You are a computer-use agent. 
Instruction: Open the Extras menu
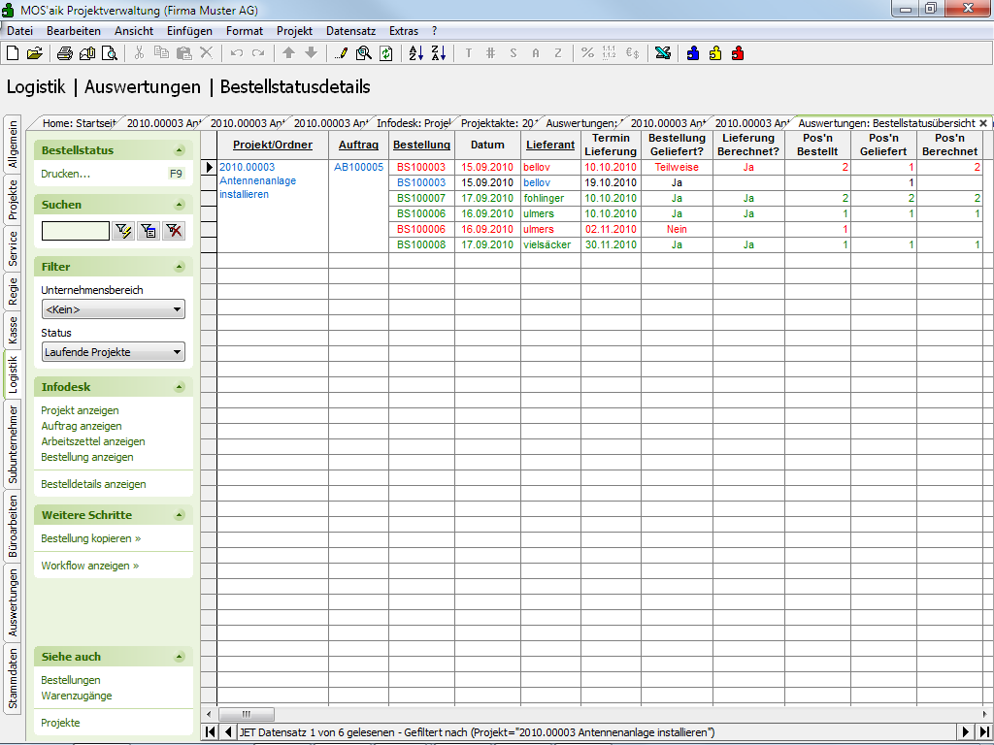pyautogui.click(x=404, y=31)
